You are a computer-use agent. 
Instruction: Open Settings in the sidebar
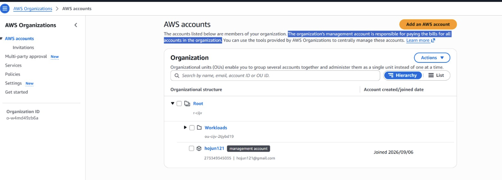click(13, 83)
